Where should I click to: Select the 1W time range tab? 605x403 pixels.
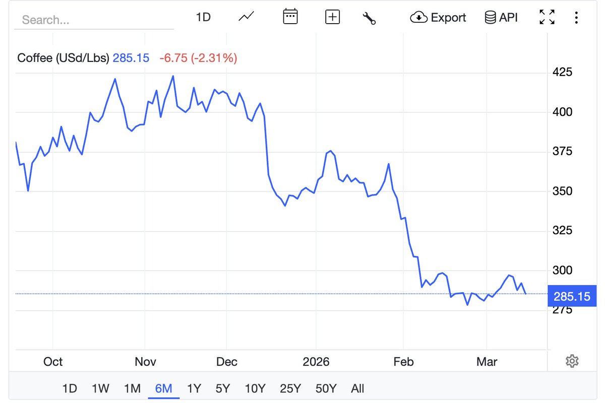[x=100, y=388]
